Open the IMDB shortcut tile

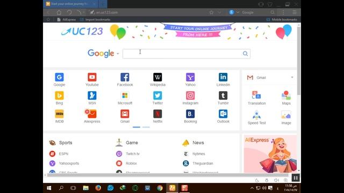point(59,116)
